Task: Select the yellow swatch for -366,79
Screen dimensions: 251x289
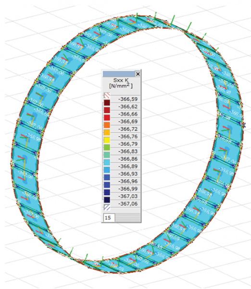Action: tap(107, 140)
